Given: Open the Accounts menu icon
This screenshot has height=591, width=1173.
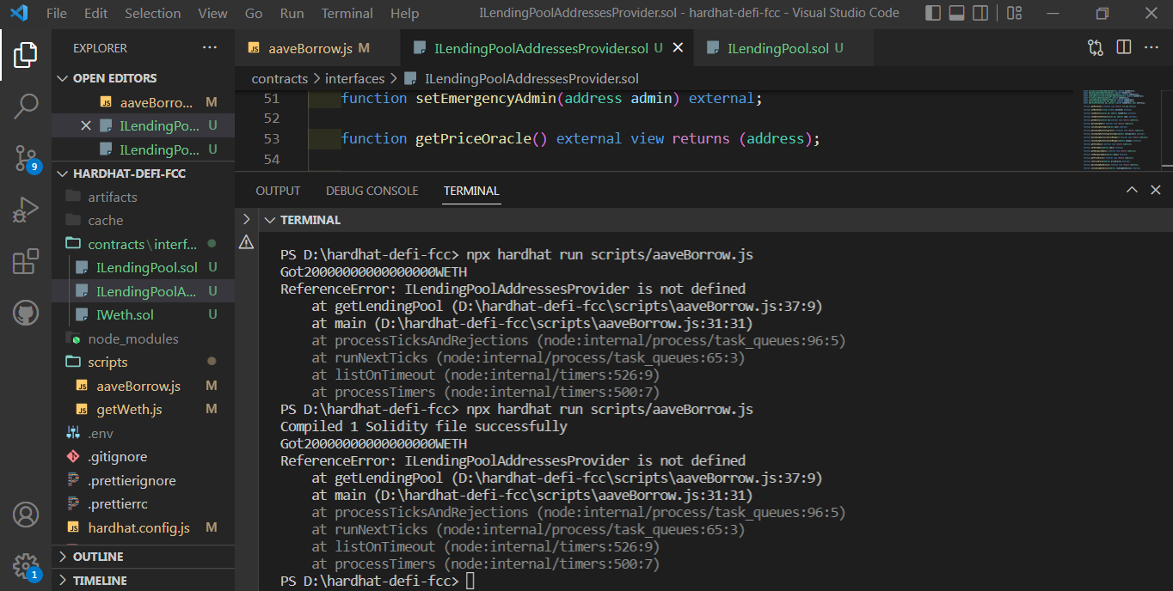Looking at the screenshot, I should (x=25, y=515).
